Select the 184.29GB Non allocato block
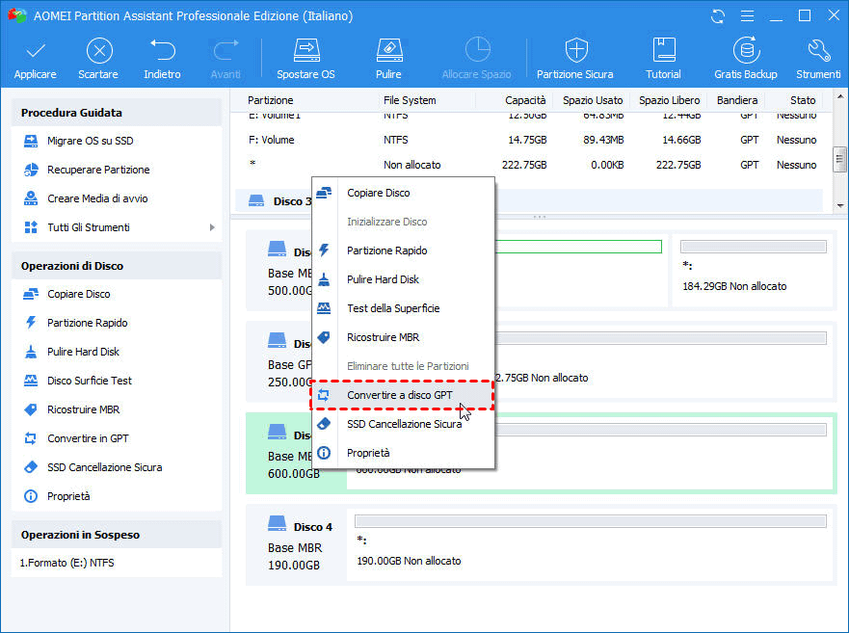The width and height of the screenshot is (849, 633). pos(753,268)
